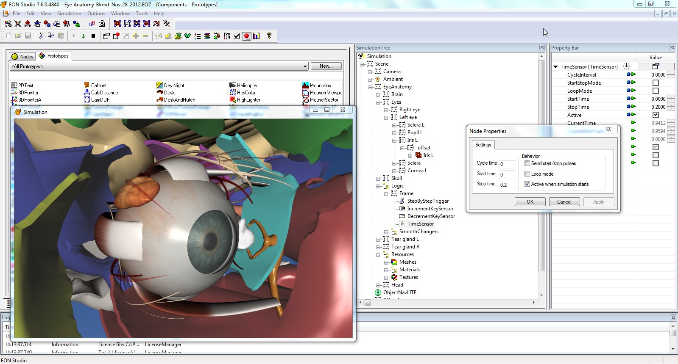Click the checkmark box toolbar icon

point(237,36)
